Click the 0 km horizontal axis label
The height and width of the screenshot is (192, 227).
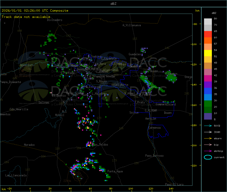[x=30, y=188]
